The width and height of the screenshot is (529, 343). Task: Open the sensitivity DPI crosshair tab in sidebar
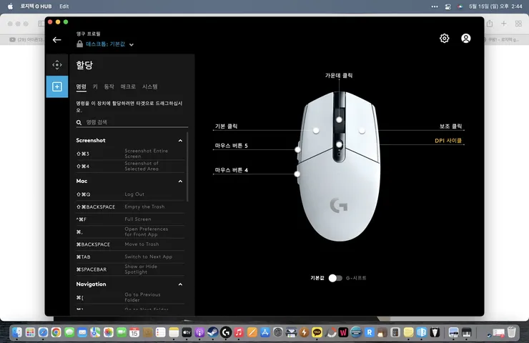click(57, 65)
